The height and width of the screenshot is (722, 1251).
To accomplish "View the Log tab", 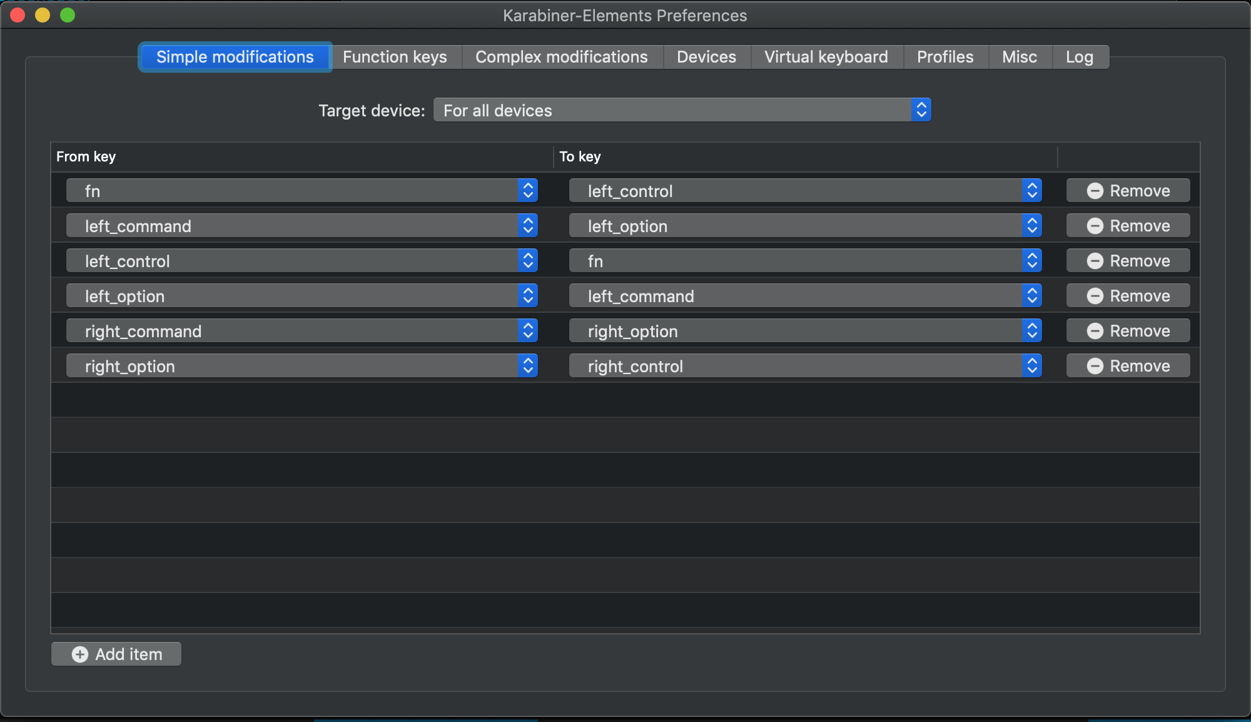I will pyautogui.click(x=1080, y=57).
